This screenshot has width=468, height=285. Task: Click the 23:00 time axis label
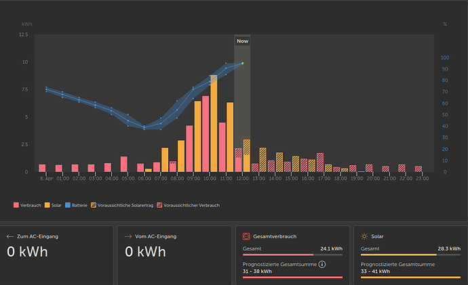tap(423, 179)
